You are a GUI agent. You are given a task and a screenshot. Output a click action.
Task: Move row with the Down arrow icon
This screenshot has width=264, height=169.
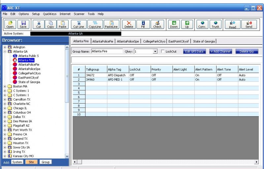(174, 23)
